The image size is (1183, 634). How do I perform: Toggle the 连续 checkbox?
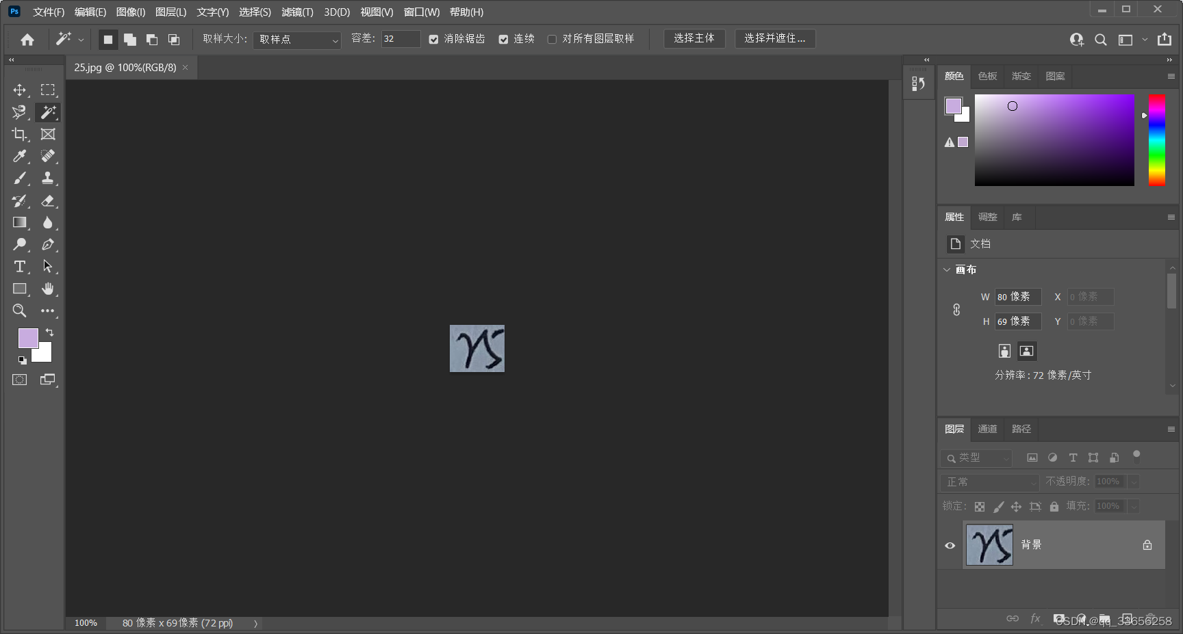click(x=503, y=40)
